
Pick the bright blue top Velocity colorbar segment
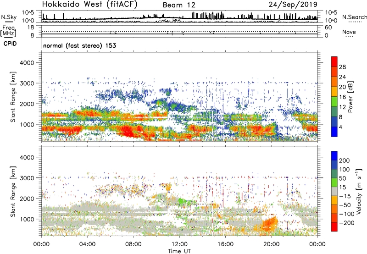(334, 156)
